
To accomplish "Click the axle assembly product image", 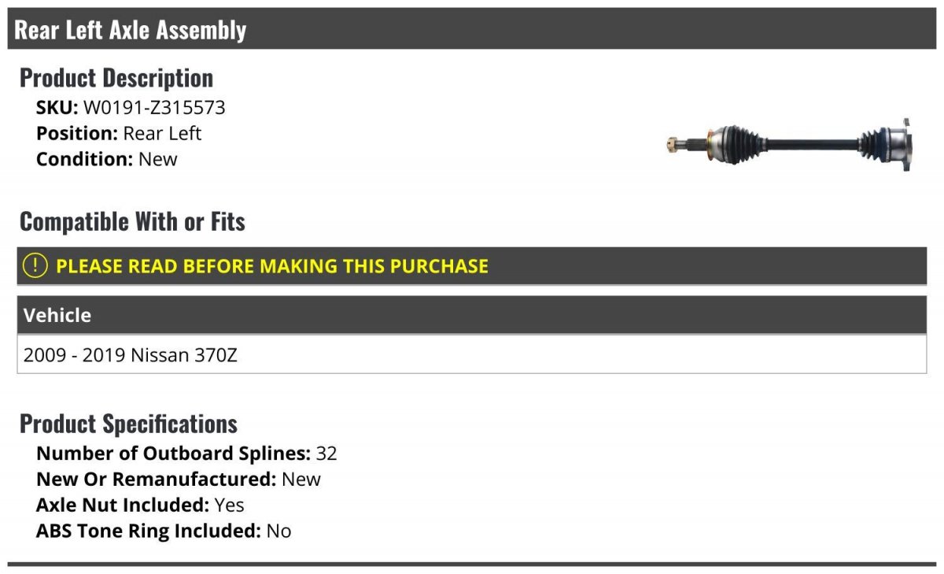I will [789, 145].
